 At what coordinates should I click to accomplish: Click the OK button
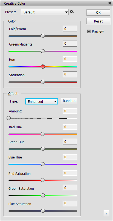(98, 13)
